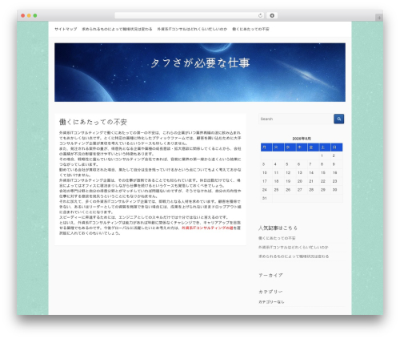Click calendar date 9
The image size is (400, 339).
334,164
